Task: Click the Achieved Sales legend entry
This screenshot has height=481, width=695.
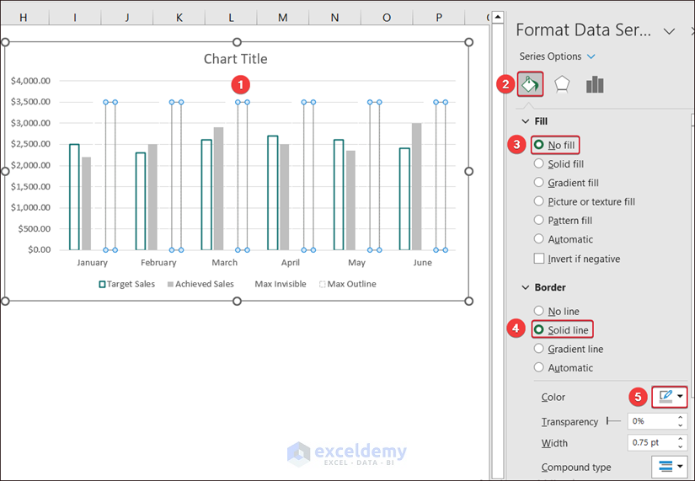Action: click(200, 284)
